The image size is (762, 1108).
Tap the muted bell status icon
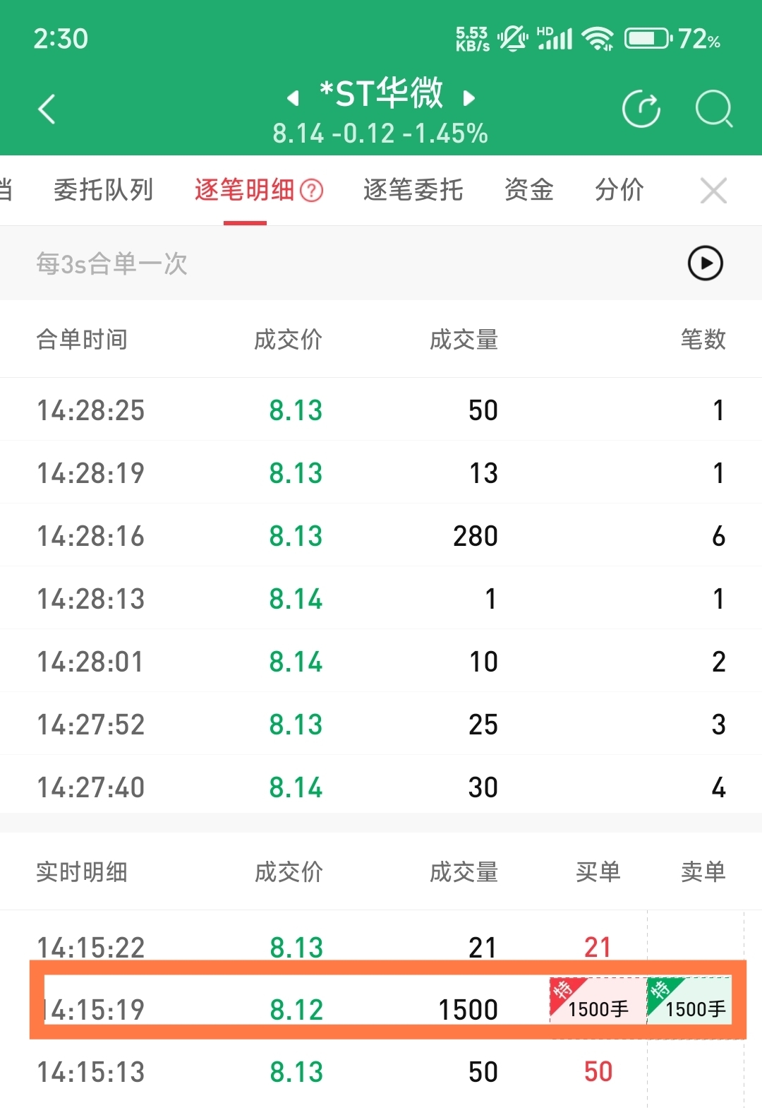click(x=513, y=38)
